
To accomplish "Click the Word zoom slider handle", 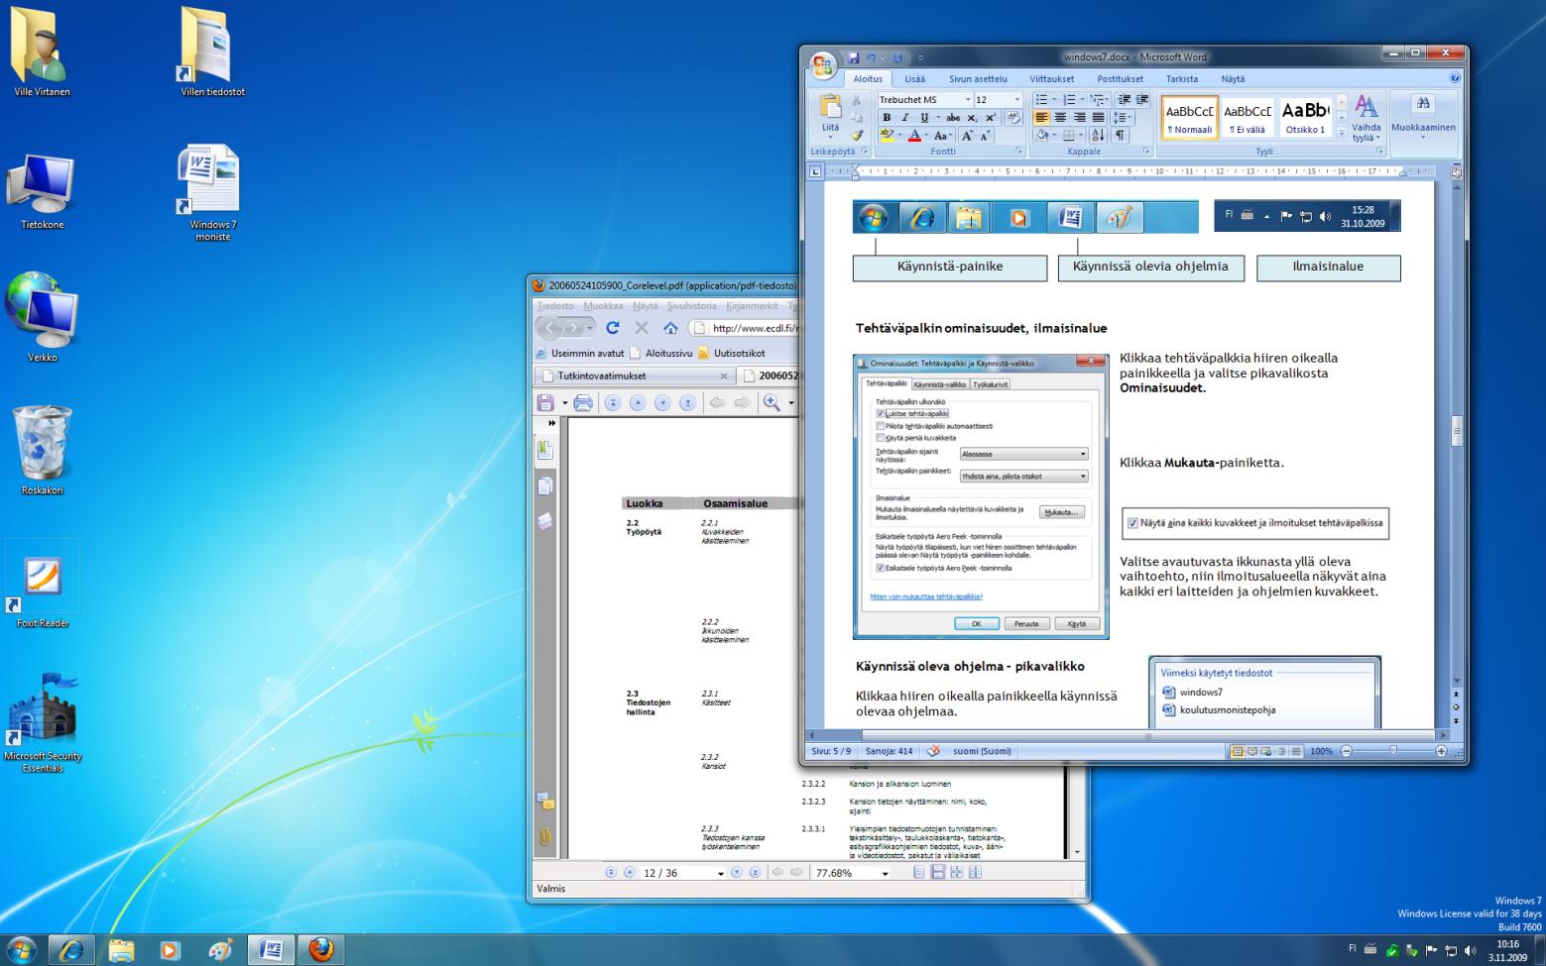I will [x=1393, y=752].
